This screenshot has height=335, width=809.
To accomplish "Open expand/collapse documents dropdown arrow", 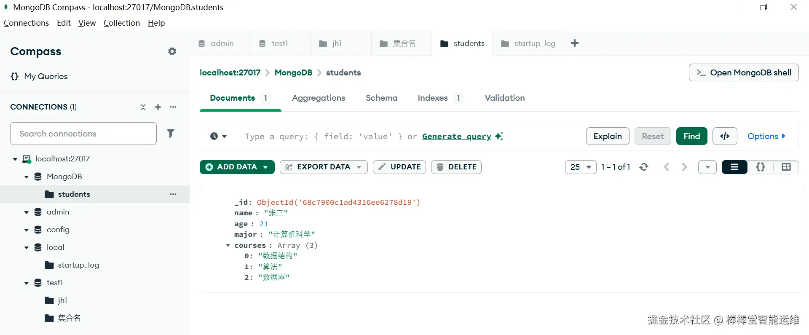I will point(707,167).
